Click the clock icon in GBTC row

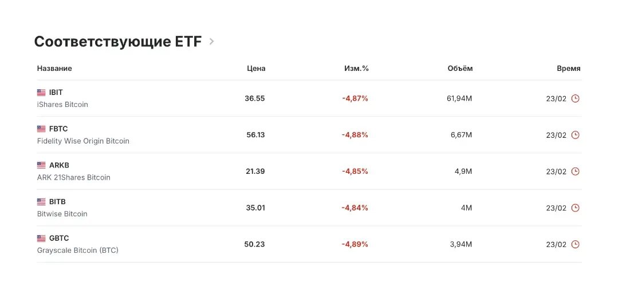pyautogui.click(x=576, y=244)
